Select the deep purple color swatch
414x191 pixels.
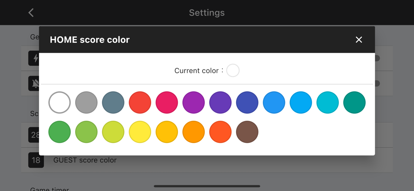click(220, 102)
